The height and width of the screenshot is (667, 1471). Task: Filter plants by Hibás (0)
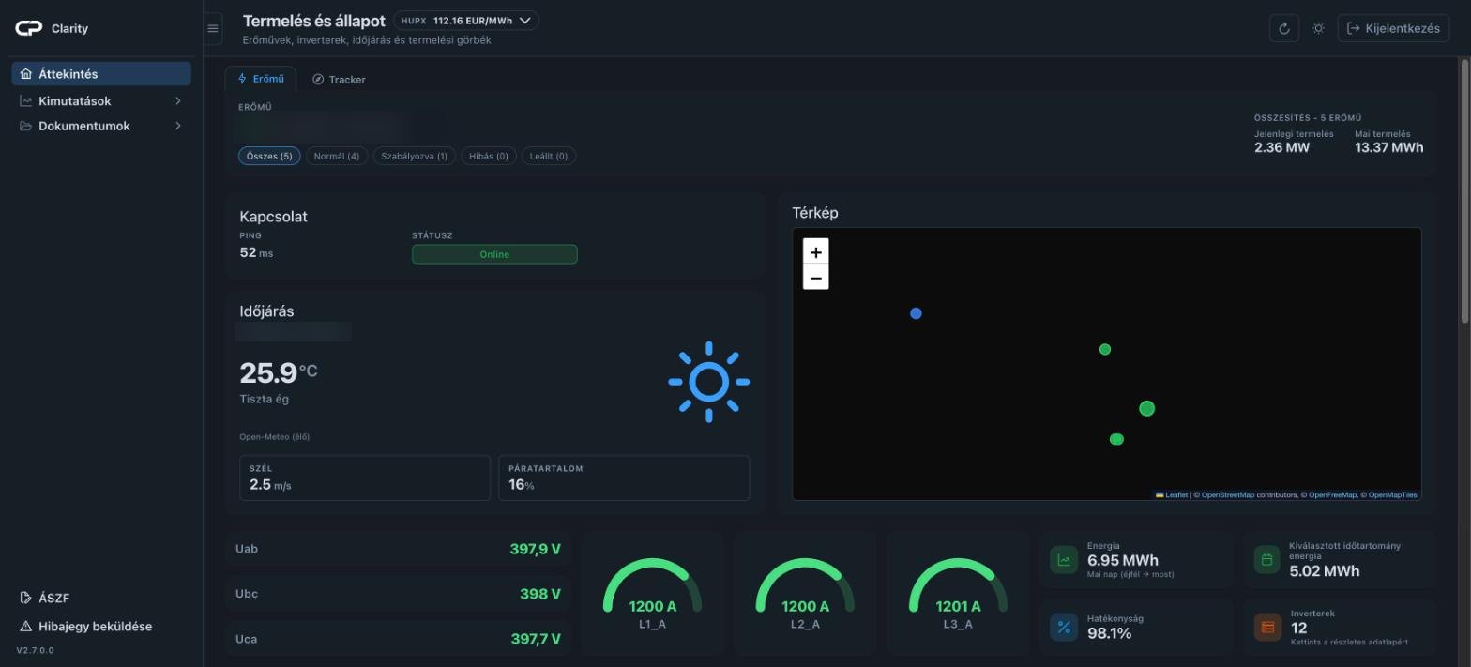pos(489,156)
